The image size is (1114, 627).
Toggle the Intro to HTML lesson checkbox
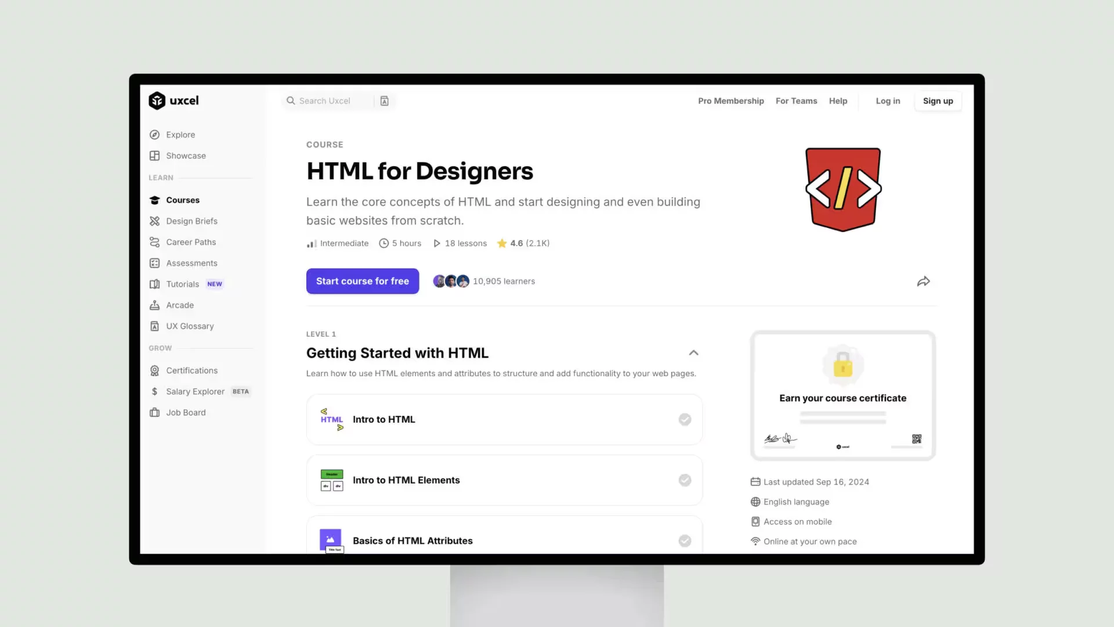click(x=683, y=419)
